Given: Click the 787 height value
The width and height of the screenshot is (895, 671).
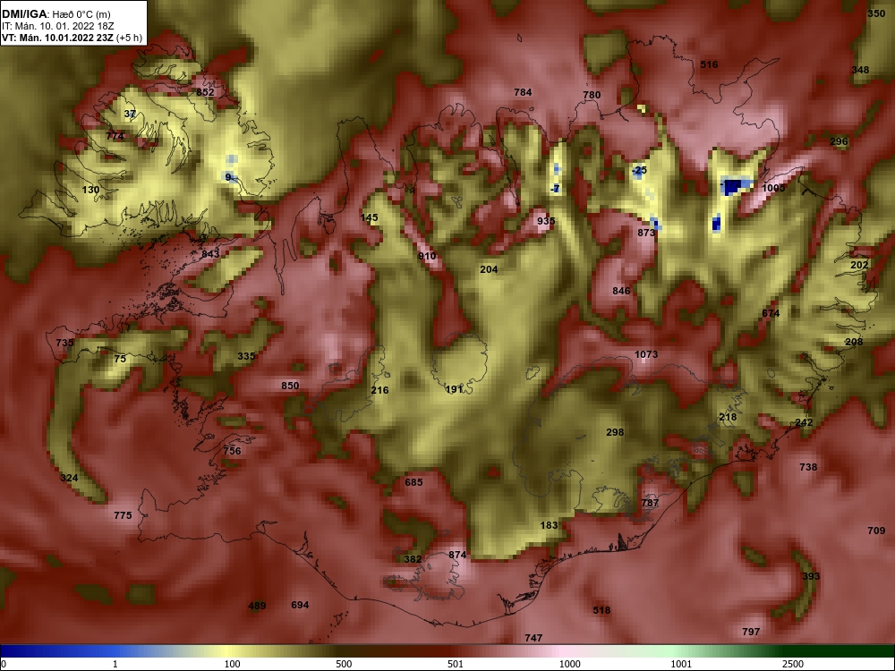Looking at the screenshot, I should click(x=650, y=503).
